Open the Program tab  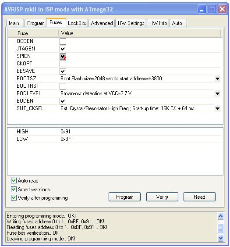35,23
